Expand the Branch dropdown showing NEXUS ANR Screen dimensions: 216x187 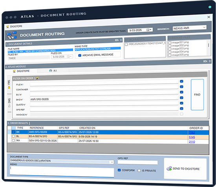point(204,27)
